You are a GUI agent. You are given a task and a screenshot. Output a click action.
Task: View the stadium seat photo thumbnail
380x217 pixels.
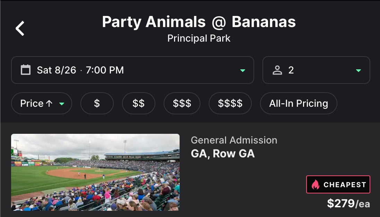pyautogui.click(x=95, y=172)
